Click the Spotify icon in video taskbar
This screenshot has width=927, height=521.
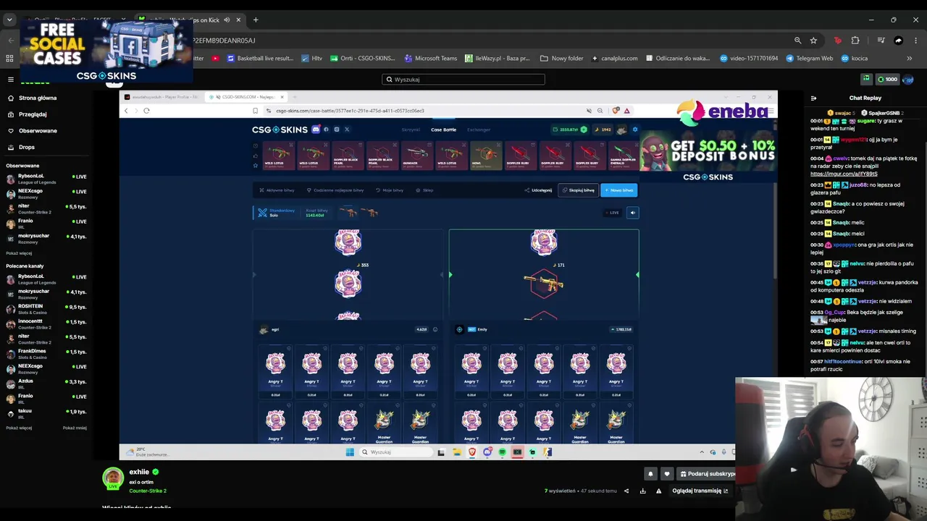pos(502,452)
